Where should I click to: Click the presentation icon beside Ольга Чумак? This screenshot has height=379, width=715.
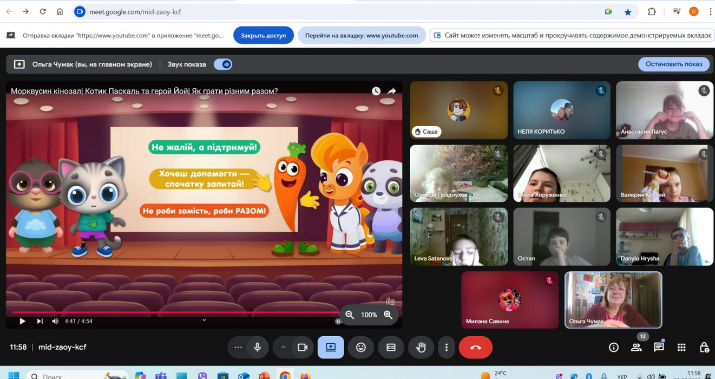pos(19,64)
